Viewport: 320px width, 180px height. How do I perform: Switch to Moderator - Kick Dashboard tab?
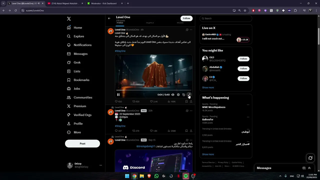click(105, 3)
